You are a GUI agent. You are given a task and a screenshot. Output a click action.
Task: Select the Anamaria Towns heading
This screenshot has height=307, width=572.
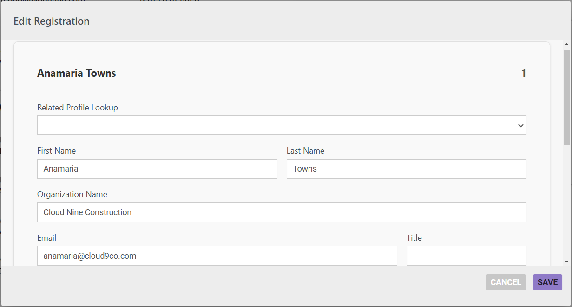click(x=77, y=73)
